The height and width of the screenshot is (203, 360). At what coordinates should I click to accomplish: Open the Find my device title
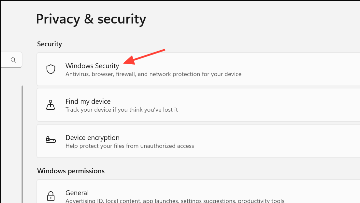pyautogui.click(x=88, y=101)
